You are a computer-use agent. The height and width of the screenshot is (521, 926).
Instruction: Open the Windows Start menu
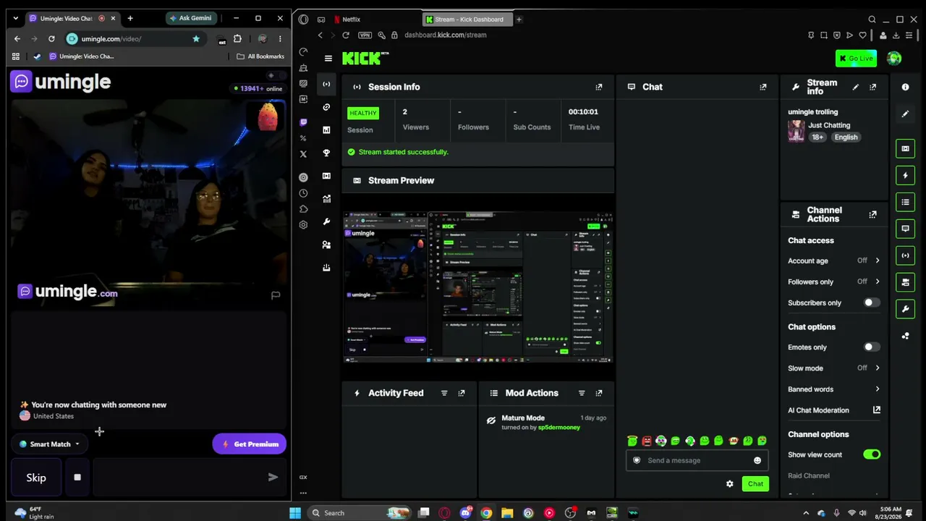(295, 513)
